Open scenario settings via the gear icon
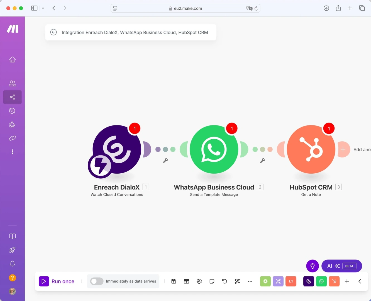The width and height of the screenshot is (371, 301). point(199,281)
